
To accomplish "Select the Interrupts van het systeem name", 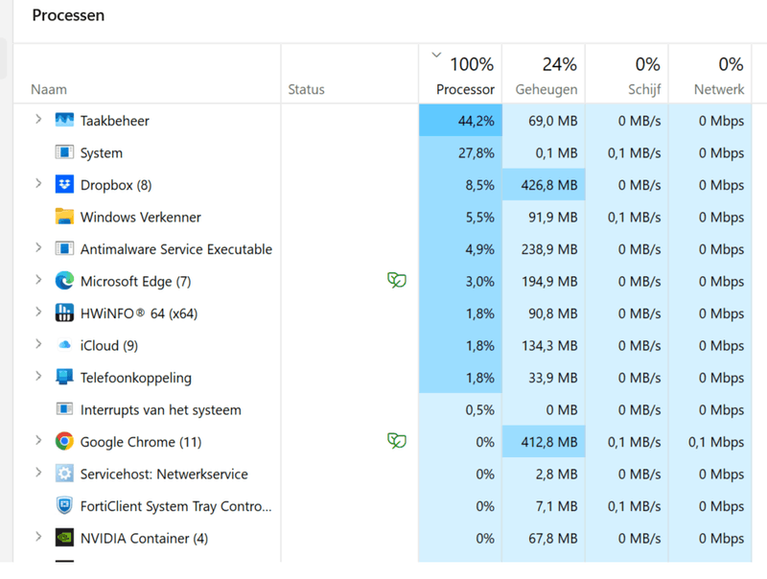I will click(160, 409).
